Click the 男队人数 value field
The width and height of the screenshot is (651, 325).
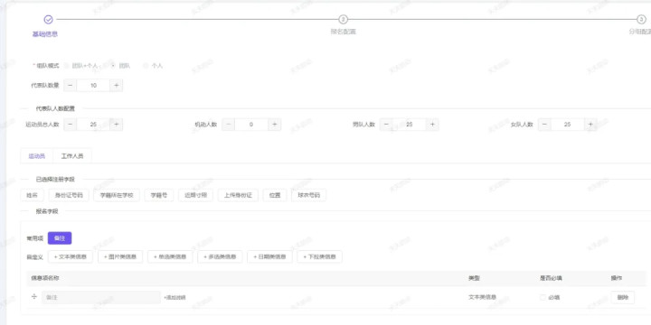tap(410, 125)
